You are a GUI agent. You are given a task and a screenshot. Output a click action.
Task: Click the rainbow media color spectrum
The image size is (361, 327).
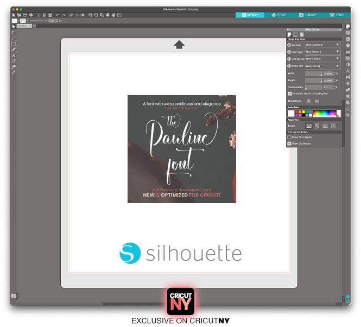[x=325, y=114]
